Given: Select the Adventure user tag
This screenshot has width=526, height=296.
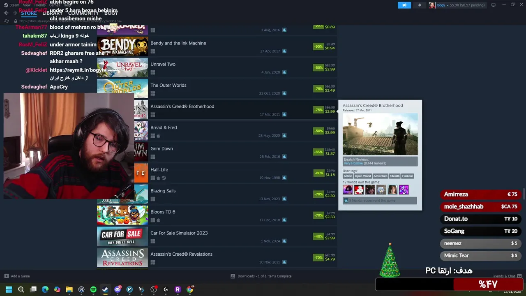Looking at the screenshot, I should coord(380,176).
